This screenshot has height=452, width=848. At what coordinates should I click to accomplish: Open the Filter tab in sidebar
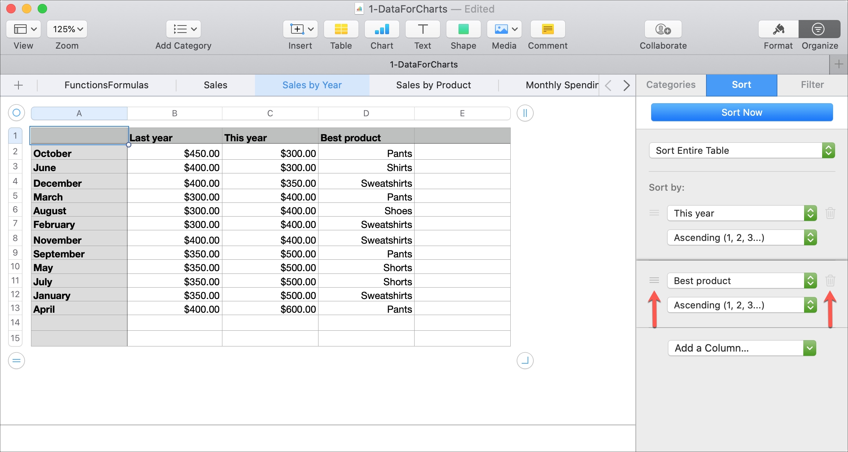812,85
